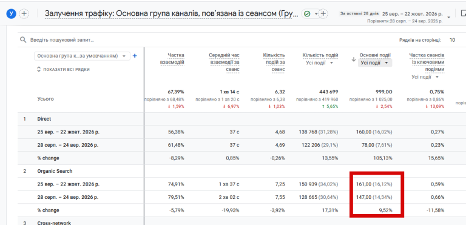The image size is (466, 225).
Task: Click the magnifier search icon in table
Action: [x=23, y=40]
